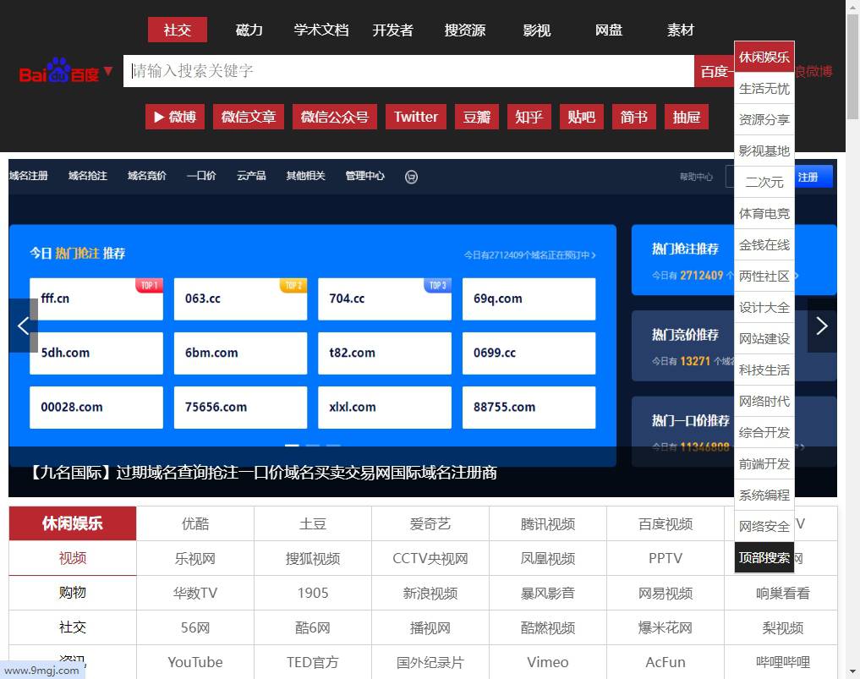The width and height of the screenshot is (860, 679).
Task: Open the AcFun site link
Action: (666, 662)
